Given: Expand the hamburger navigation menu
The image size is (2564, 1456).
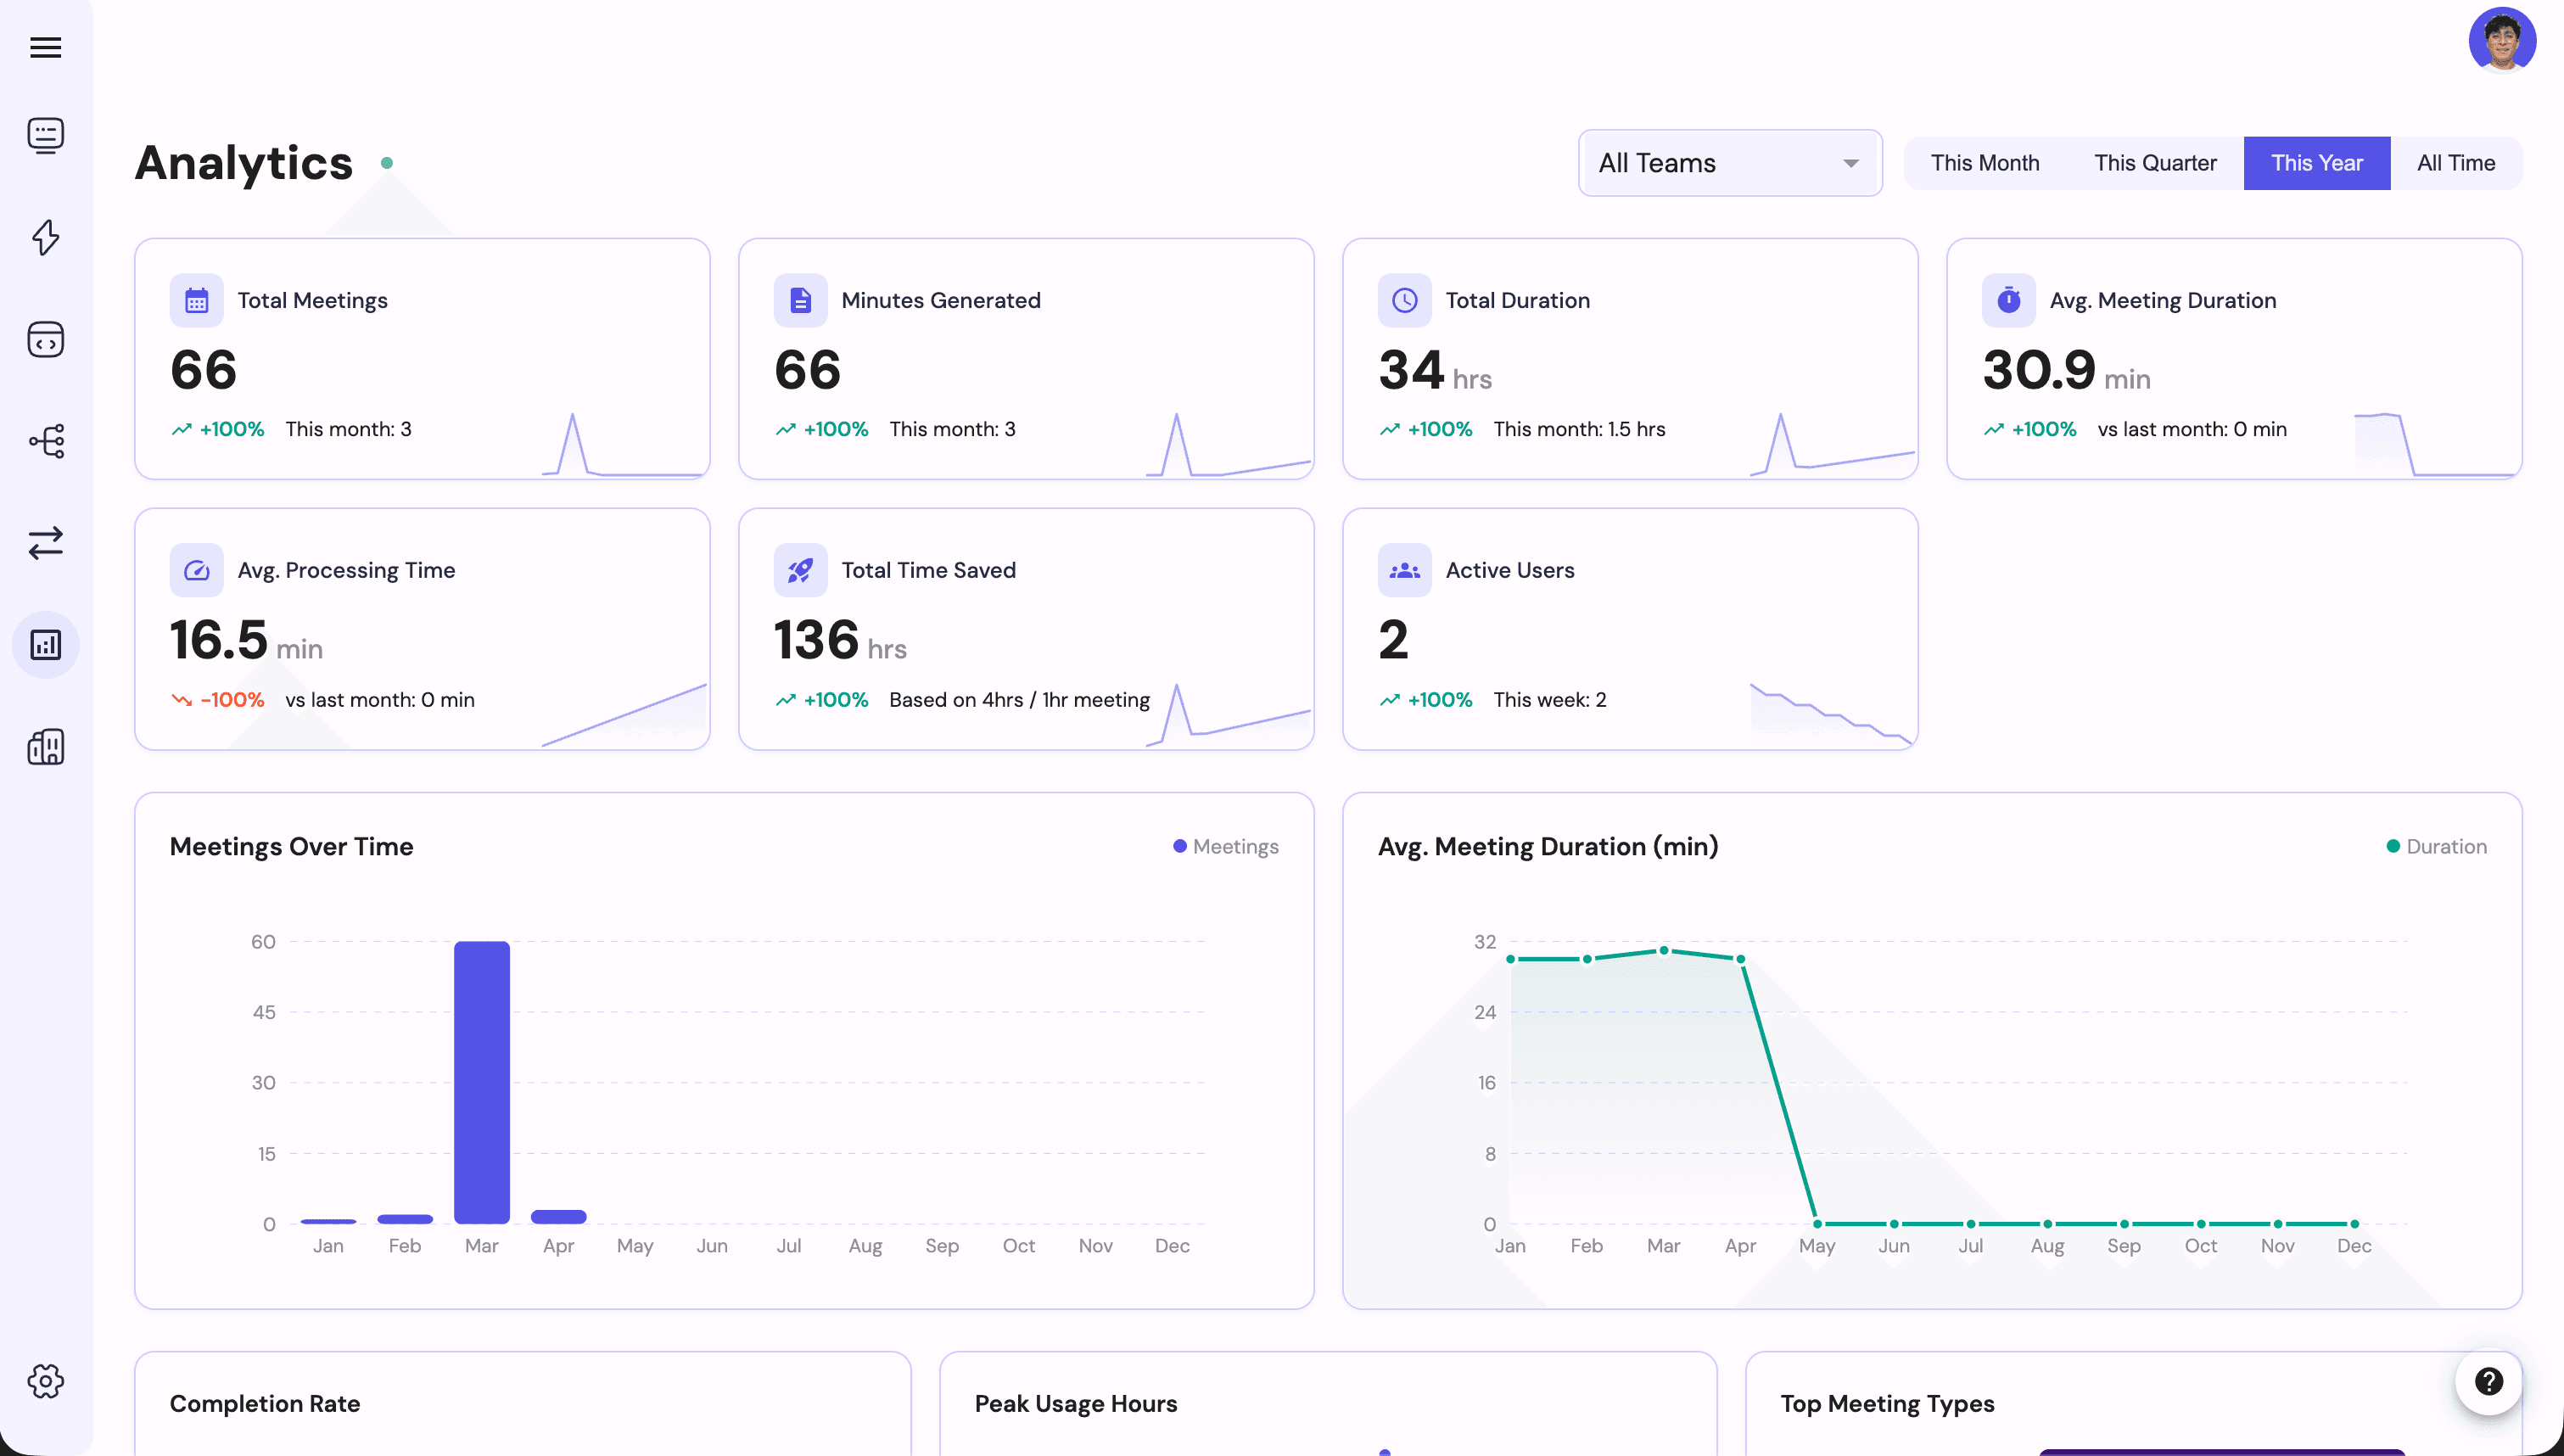Looking at the screenshot, I should (46, 47).
